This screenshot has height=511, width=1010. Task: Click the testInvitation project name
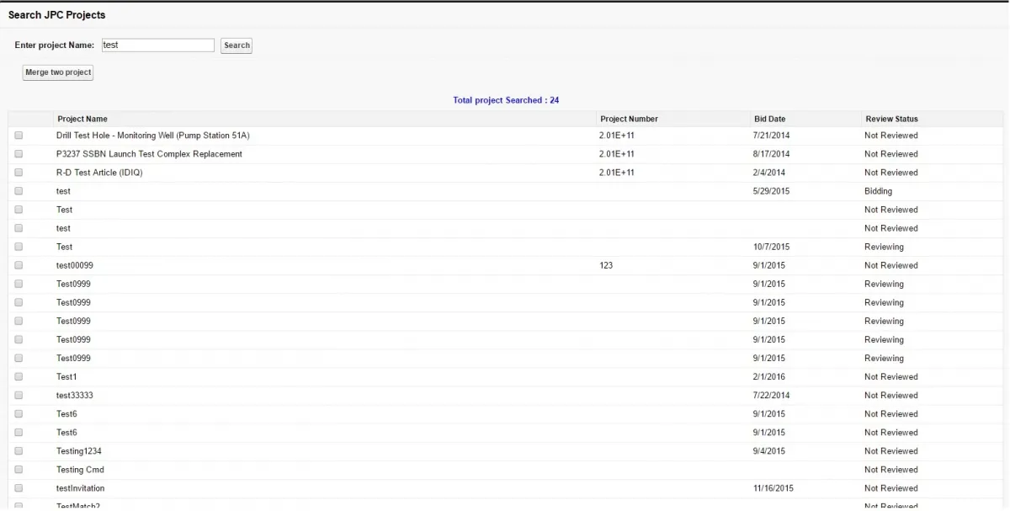tap(81, 488)
